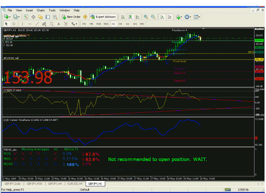Open the arrows objects dropdown
The image size is (266, 193).
tap(74, 24)
